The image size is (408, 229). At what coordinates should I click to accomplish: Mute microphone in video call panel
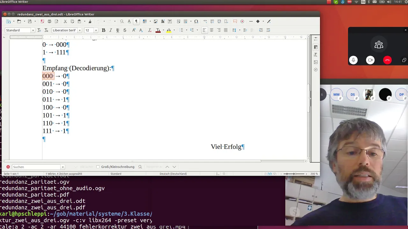(353, 60)
